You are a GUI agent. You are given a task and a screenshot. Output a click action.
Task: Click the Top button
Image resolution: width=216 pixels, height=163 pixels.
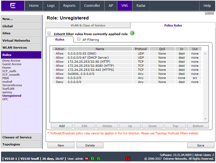[x=175, y=126]
